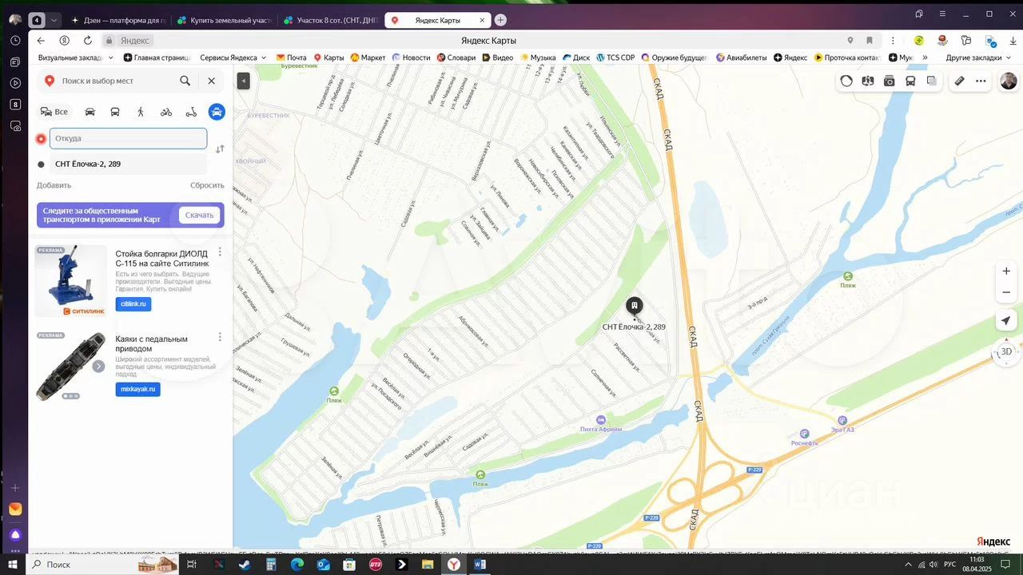Toggle the traffic jams indicator on the map
1023x575 pixels.
(846, 81)
